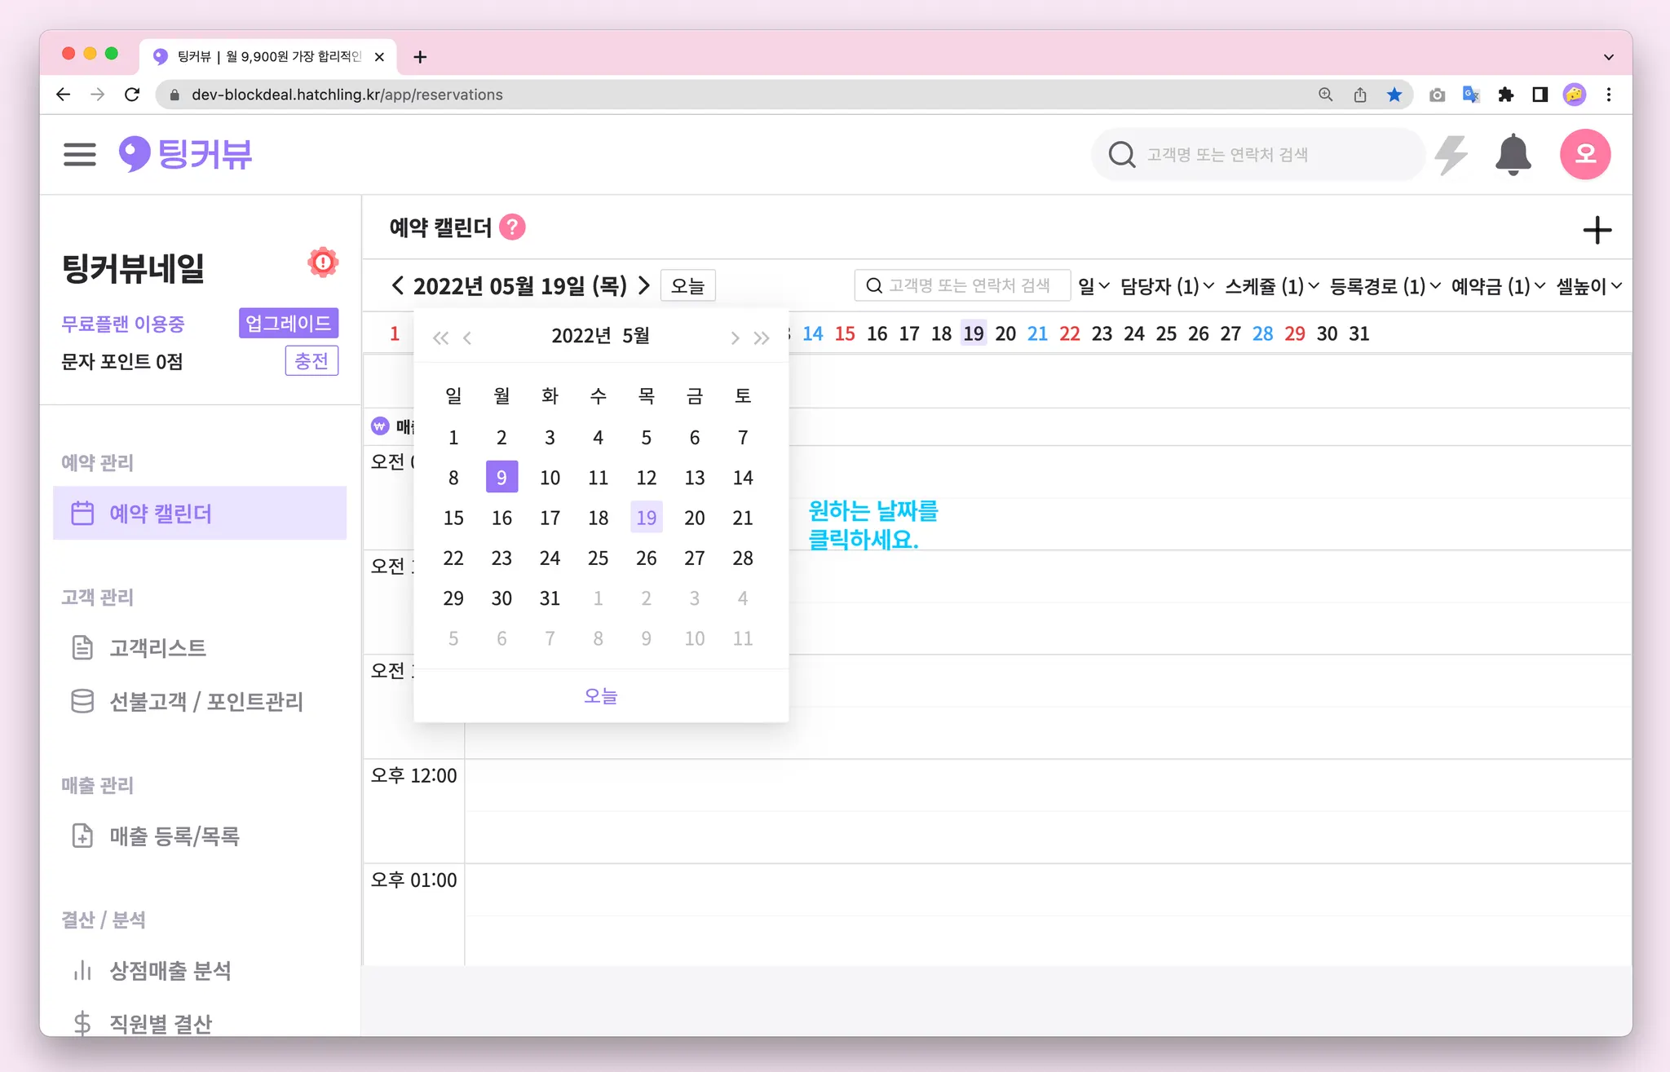The width and height of the screenshot is (1670, 1072).
Task: Click the 충전 recharge button
Action: point(311,361)
